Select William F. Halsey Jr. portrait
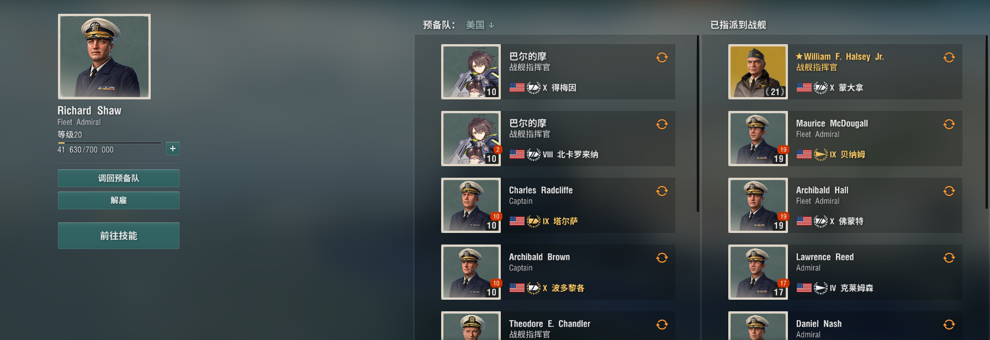 click(758, 72)
